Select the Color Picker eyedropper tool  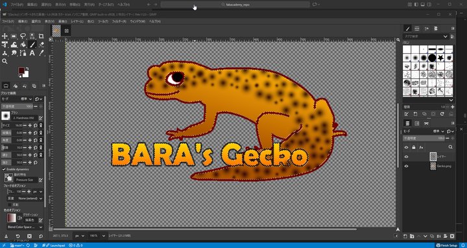tap(41, 53)
